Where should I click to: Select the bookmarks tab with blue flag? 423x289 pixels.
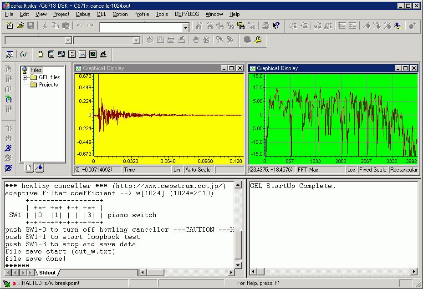(40, 167)
